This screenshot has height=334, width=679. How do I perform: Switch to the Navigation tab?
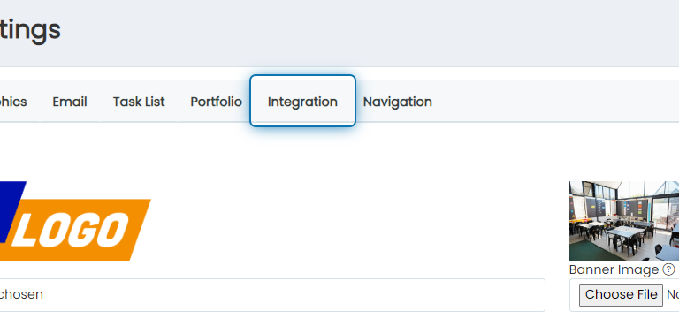coord(398,102)
